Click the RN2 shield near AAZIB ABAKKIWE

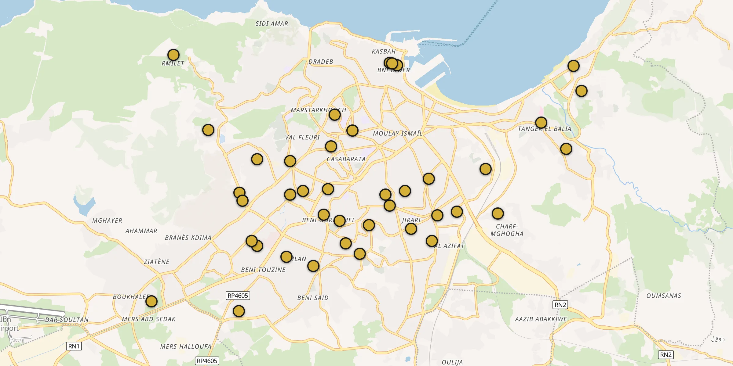[x=560, y=305]
